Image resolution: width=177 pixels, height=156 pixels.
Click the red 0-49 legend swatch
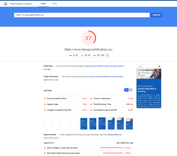pyautogui.click(x=70, y=55)
